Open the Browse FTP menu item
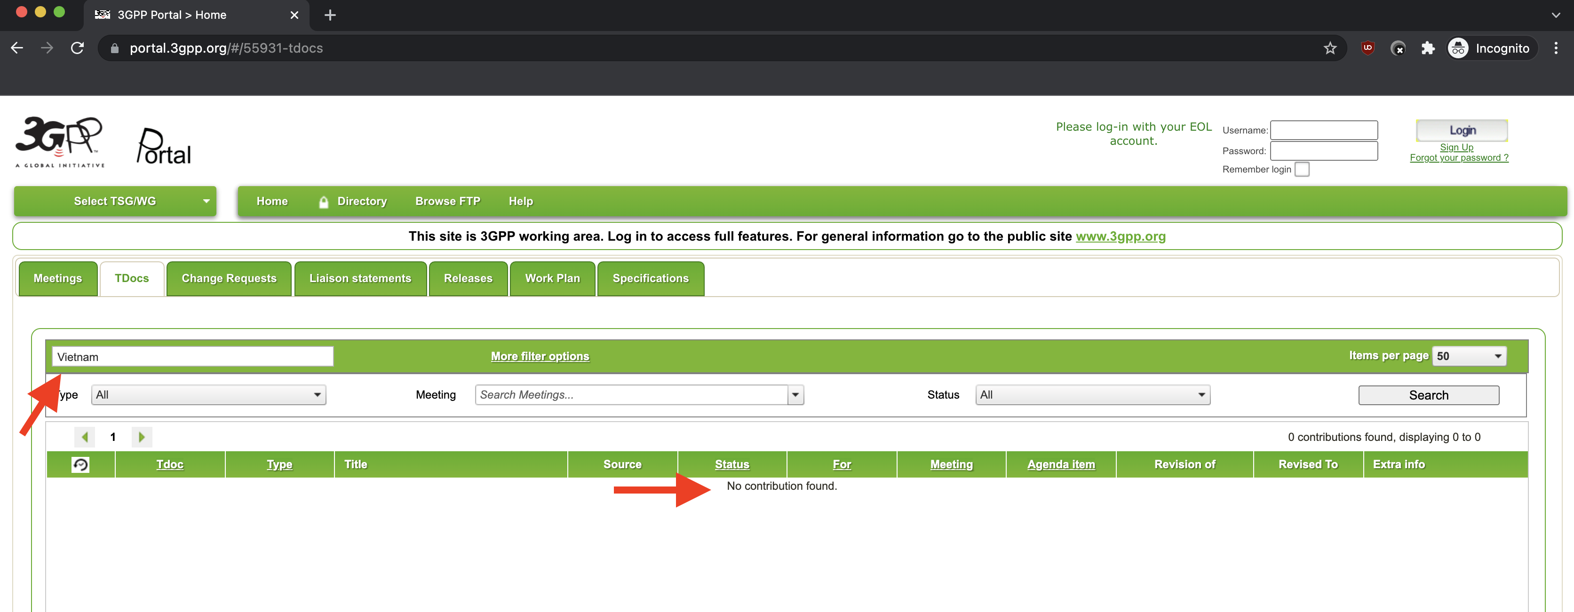The width and height of the screenshot is (1574, 612). coord(447,201)
